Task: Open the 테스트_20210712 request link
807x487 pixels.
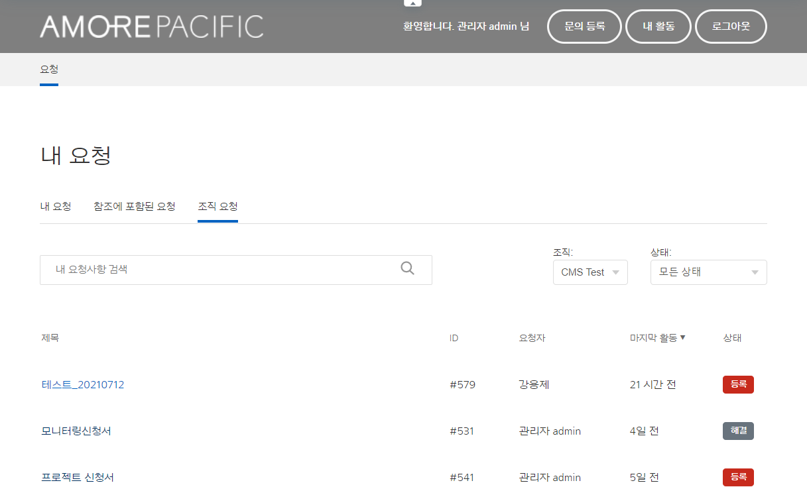Action: tap(83, 384)
